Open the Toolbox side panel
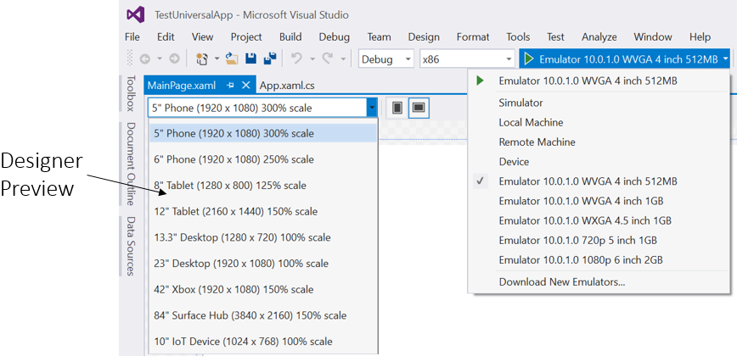This screenshot has height=356, width=737. click(130, 93)
